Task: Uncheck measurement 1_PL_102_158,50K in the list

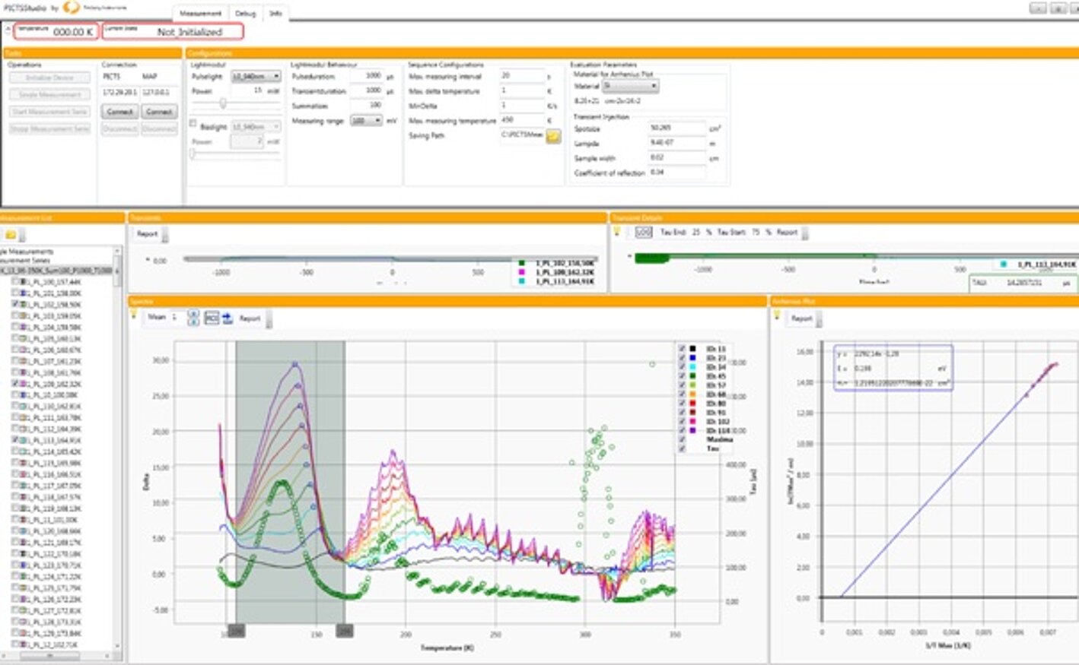Action: click(x=13, y=303)
